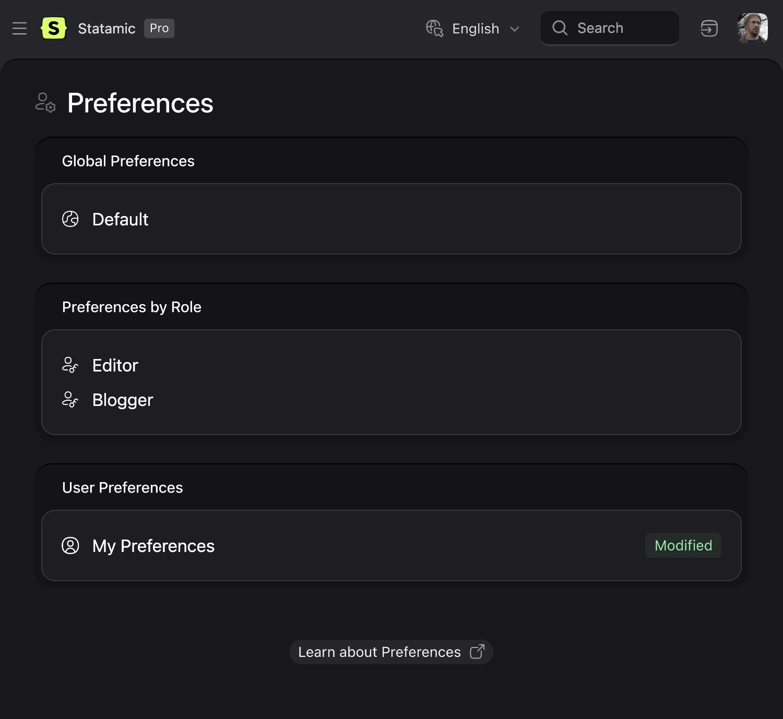Click the role icon next to Blogger

[x=70, y=400]
